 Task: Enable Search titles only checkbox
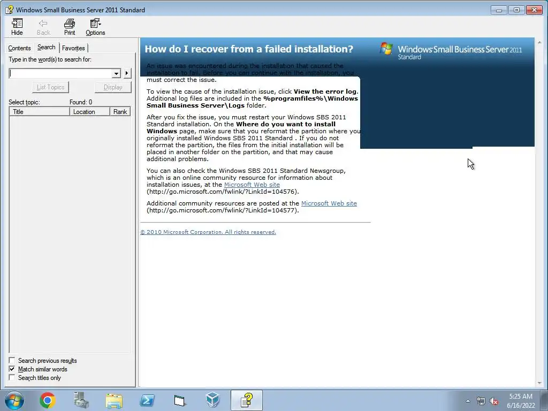coord(12,377)
